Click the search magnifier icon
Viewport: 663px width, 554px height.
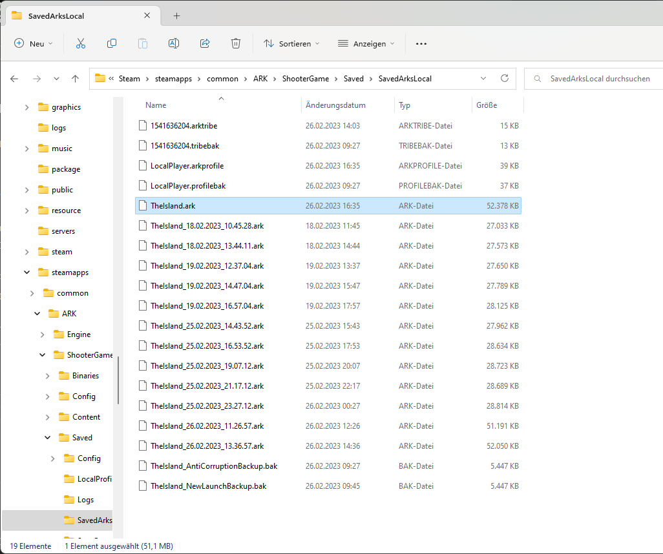[538, 79]
